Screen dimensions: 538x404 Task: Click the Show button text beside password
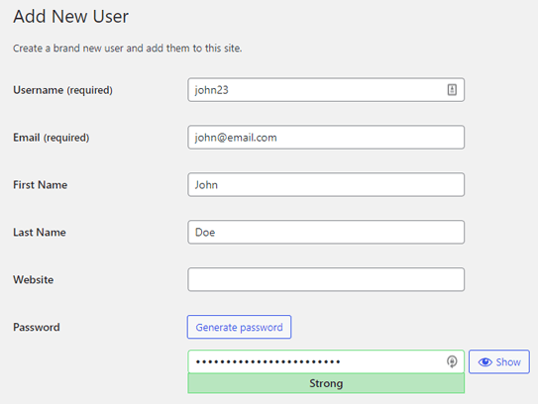(x=508, y=362)
